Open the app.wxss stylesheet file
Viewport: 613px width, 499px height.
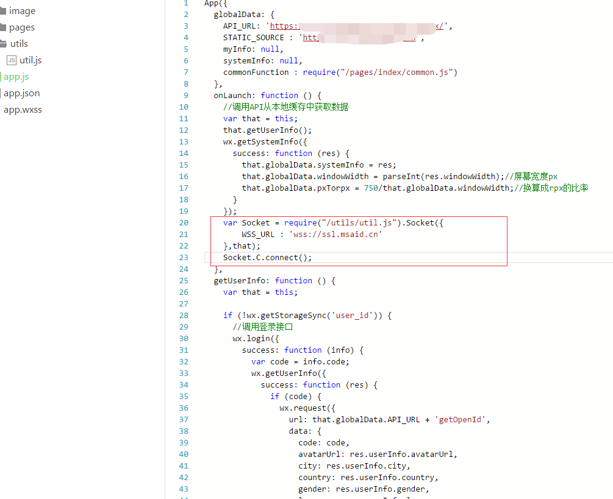click(x=23, y=110)
